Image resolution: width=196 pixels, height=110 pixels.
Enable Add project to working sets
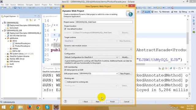click(x=66, y=82)
